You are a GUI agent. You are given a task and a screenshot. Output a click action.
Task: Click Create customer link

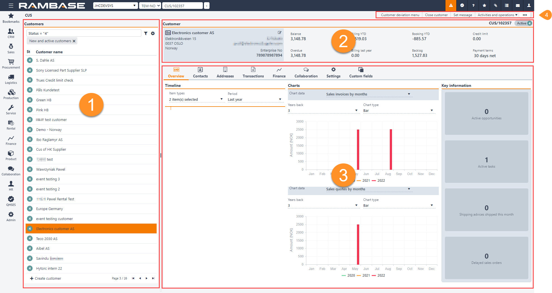(x=45, y=278)
